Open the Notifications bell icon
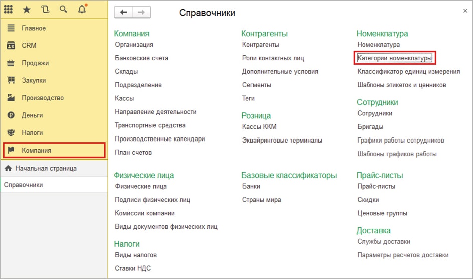 coord(82,9)
